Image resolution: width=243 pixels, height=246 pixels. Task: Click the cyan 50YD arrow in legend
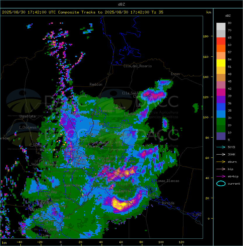pos(221,147)
